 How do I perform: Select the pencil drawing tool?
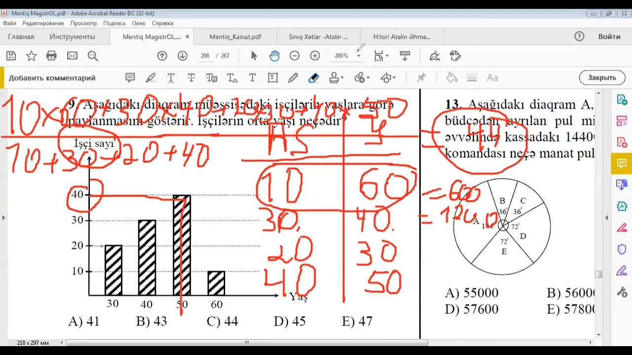click(x=293, y=77)
